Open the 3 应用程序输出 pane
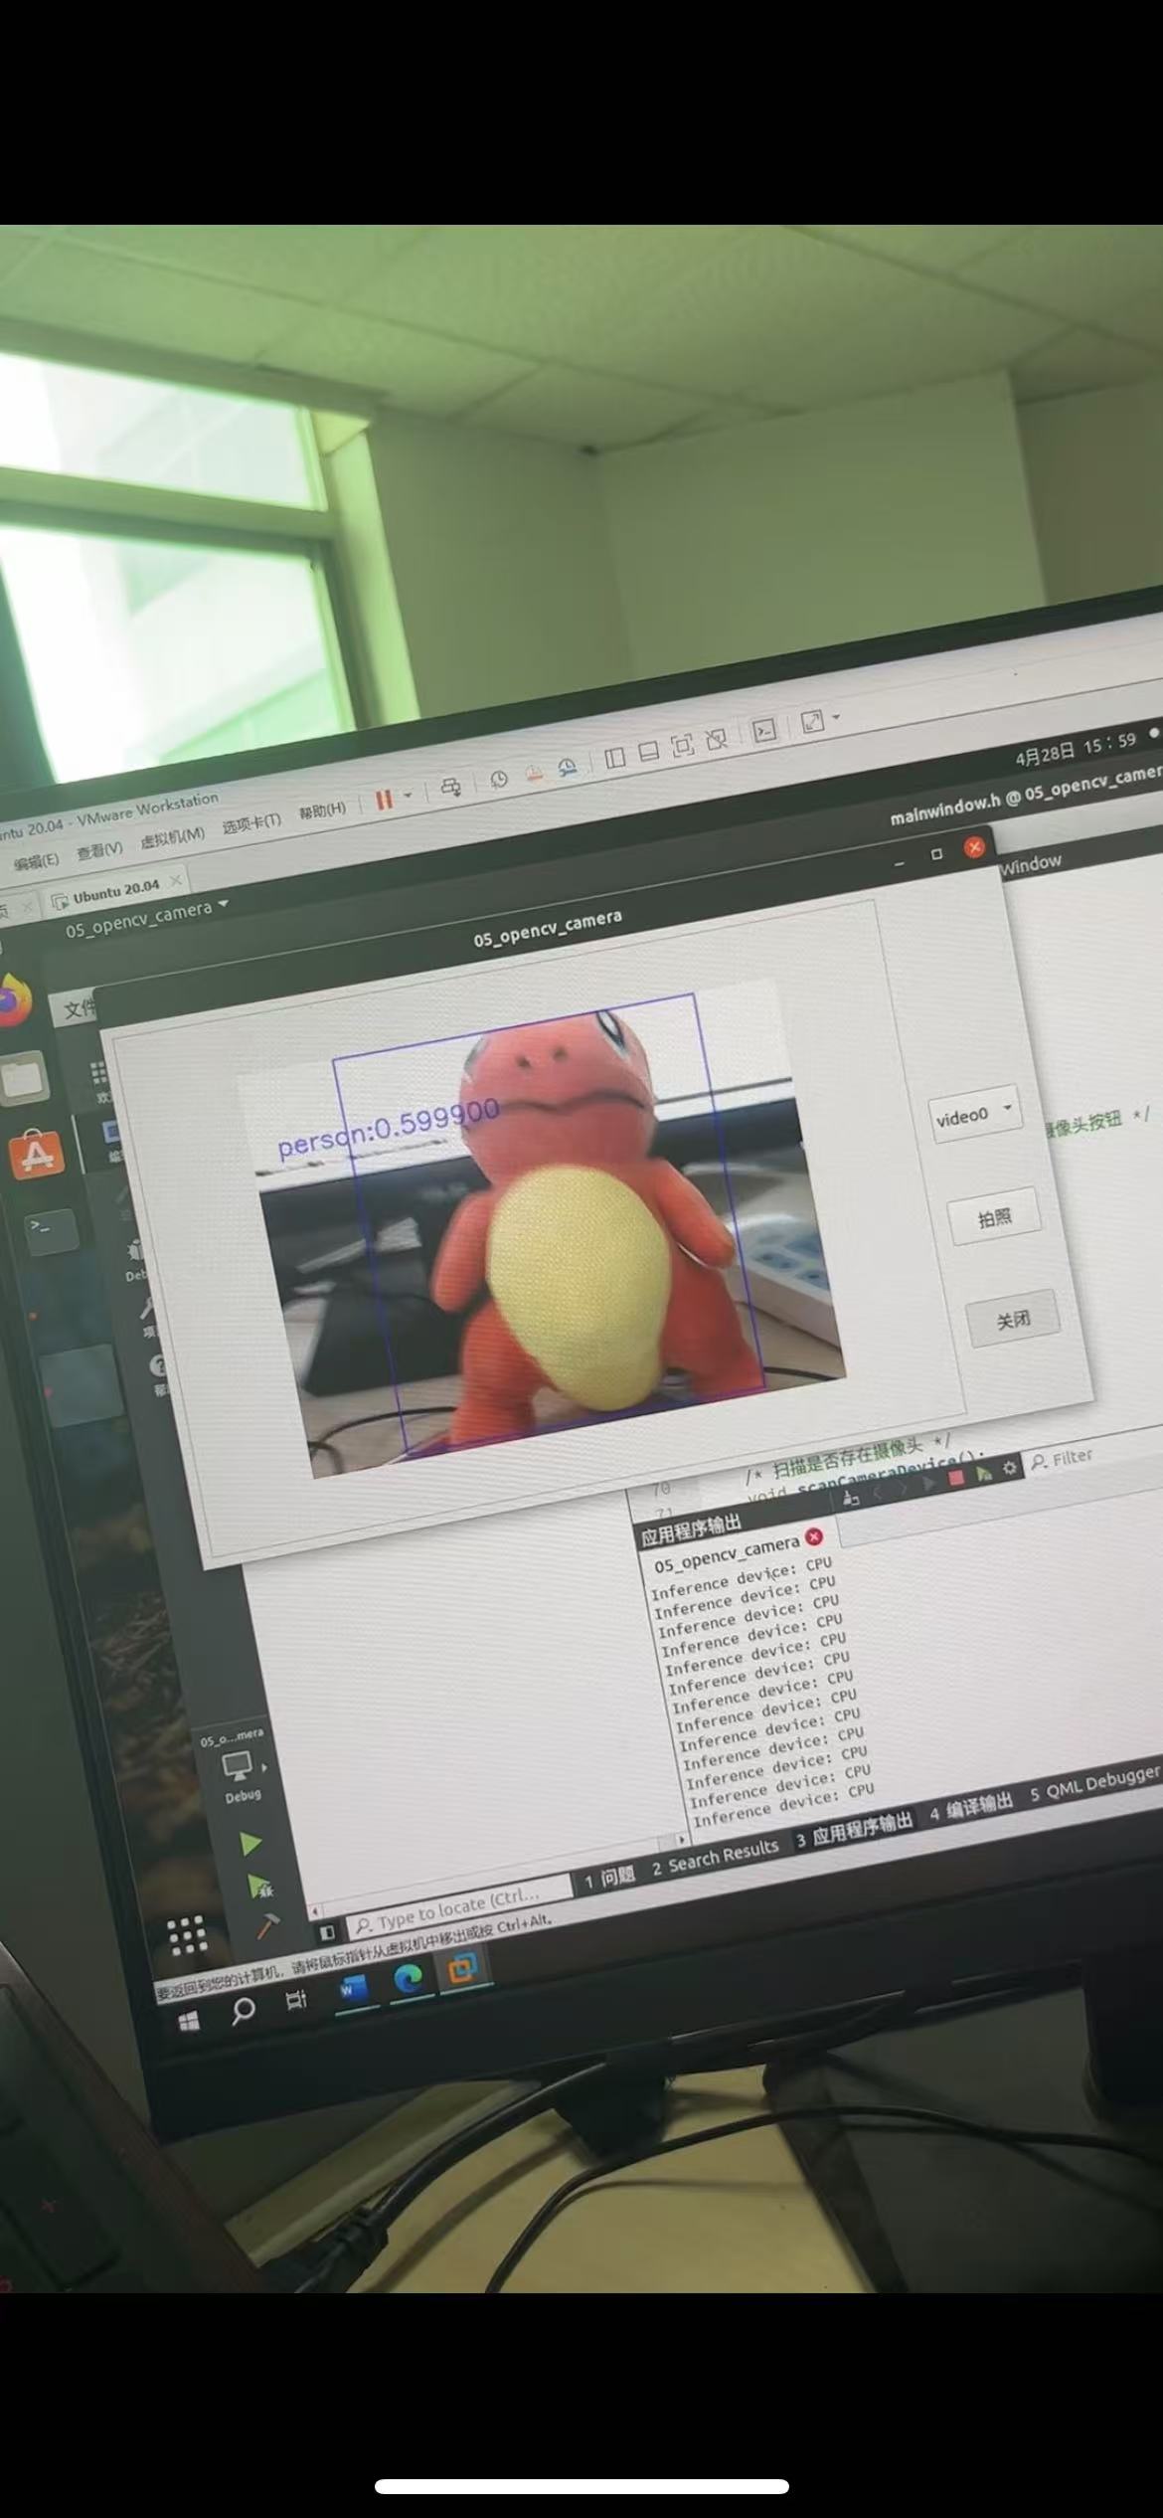 pyautogui.click(x=854, y=1831)
